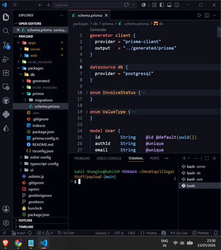Viewport: 221px width, 250px height.
Task: Open the Accounts menu
Action: (6, 209)
